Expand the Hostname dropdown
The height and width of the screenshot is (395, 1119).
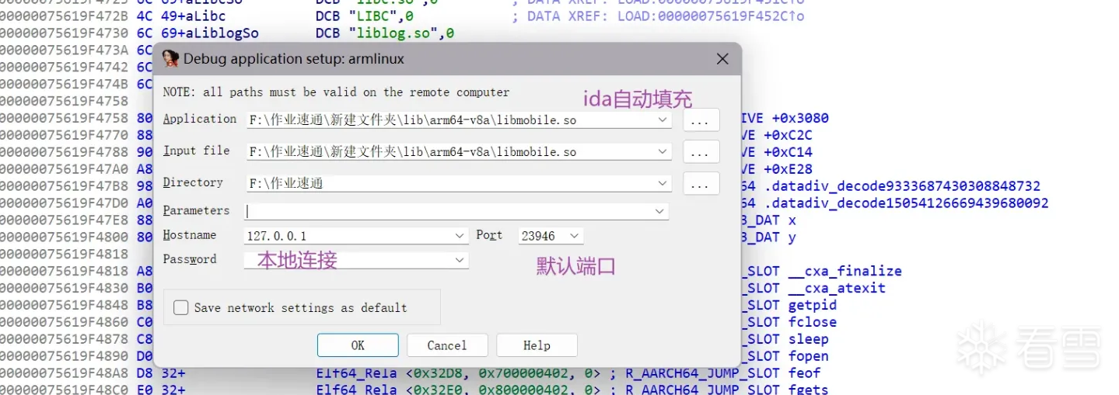[x=460, y=235]
